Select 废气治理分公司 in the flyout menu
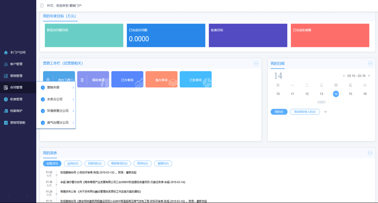Viewport: 378px width, 203px height. tap(58, 123)
